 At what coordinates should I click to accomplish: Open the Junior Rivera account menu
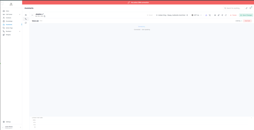(11, 128)
